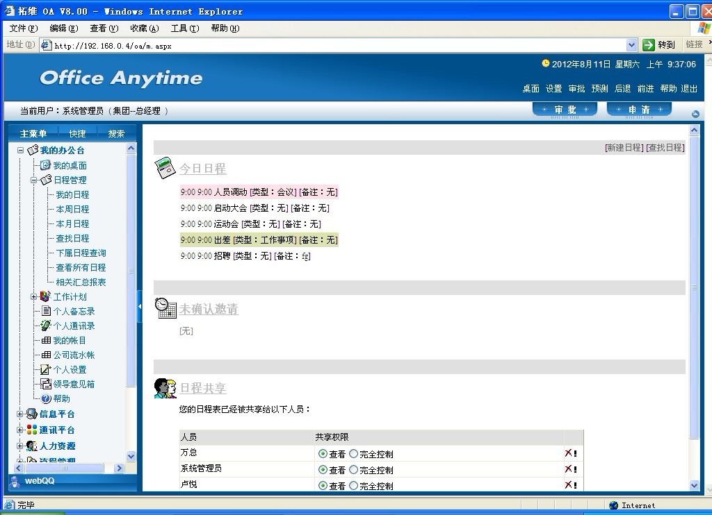
Task: Click the 未确认邀请 clock icon
Action: click(x=165, y=308)
